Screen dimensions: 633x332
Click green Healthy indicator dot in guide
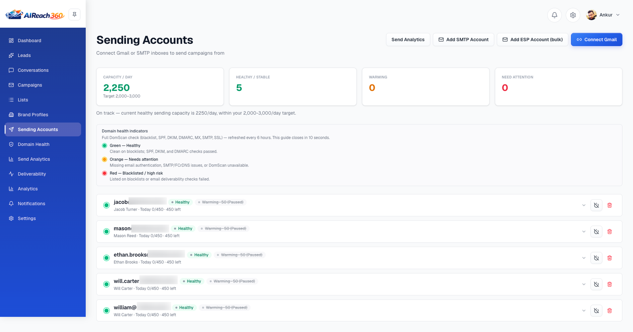(x=104, y=145)
